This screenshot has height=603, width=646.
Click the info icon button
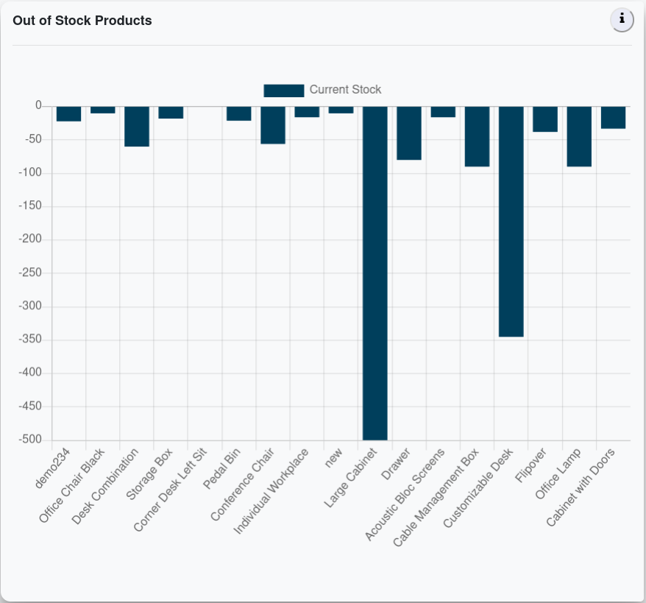pos(622,20)
